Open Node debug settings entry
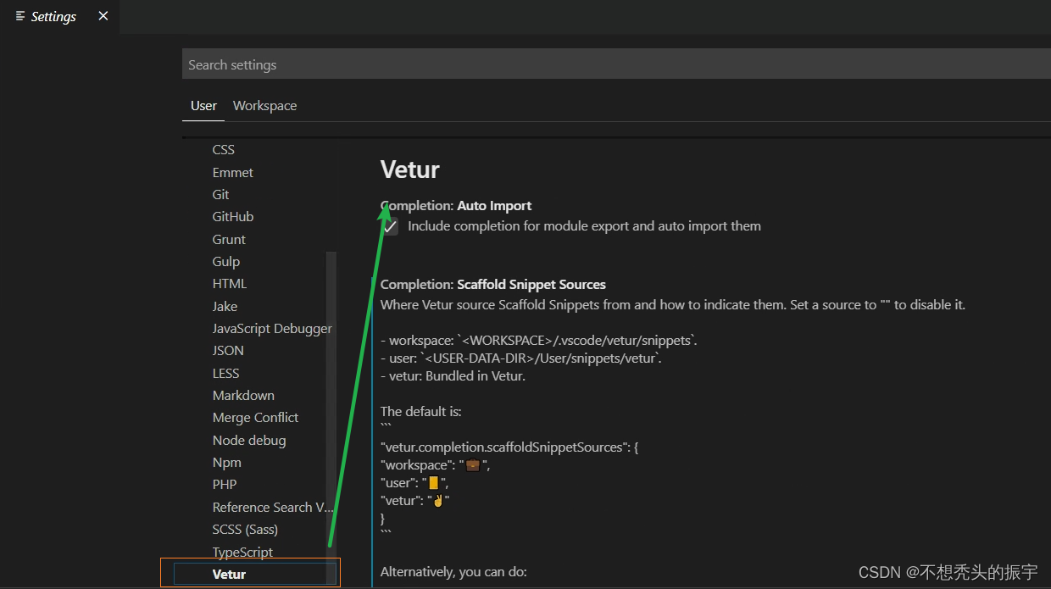This screenshot has height=589, width=1051. (249, 440)
